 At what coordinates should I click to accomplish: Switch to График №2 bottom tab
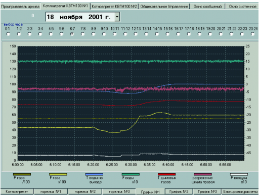(179, 191)
